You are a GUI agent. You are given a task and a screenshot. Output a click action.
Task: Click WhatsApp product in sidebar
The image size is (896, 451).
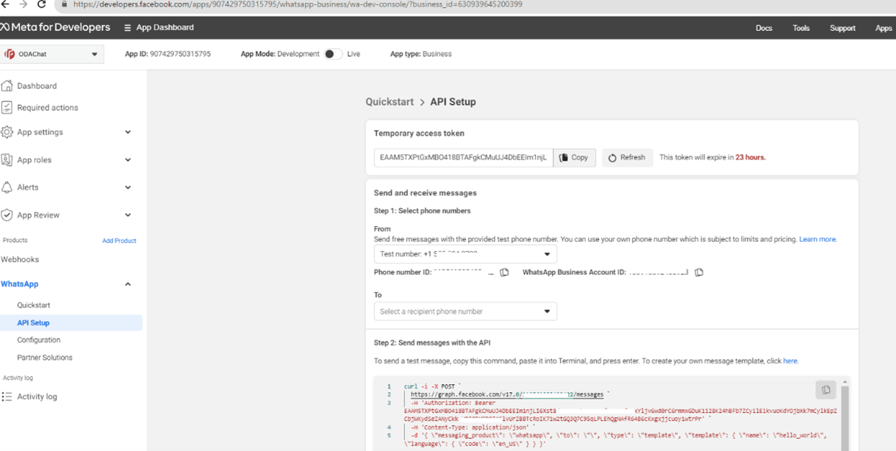(x=20, y=284)
